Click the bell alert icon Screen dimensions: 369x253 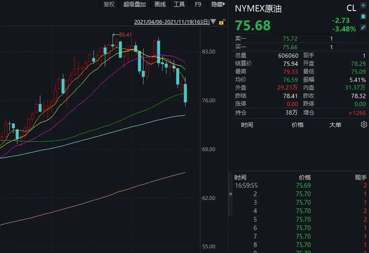[x=363, y=17]
